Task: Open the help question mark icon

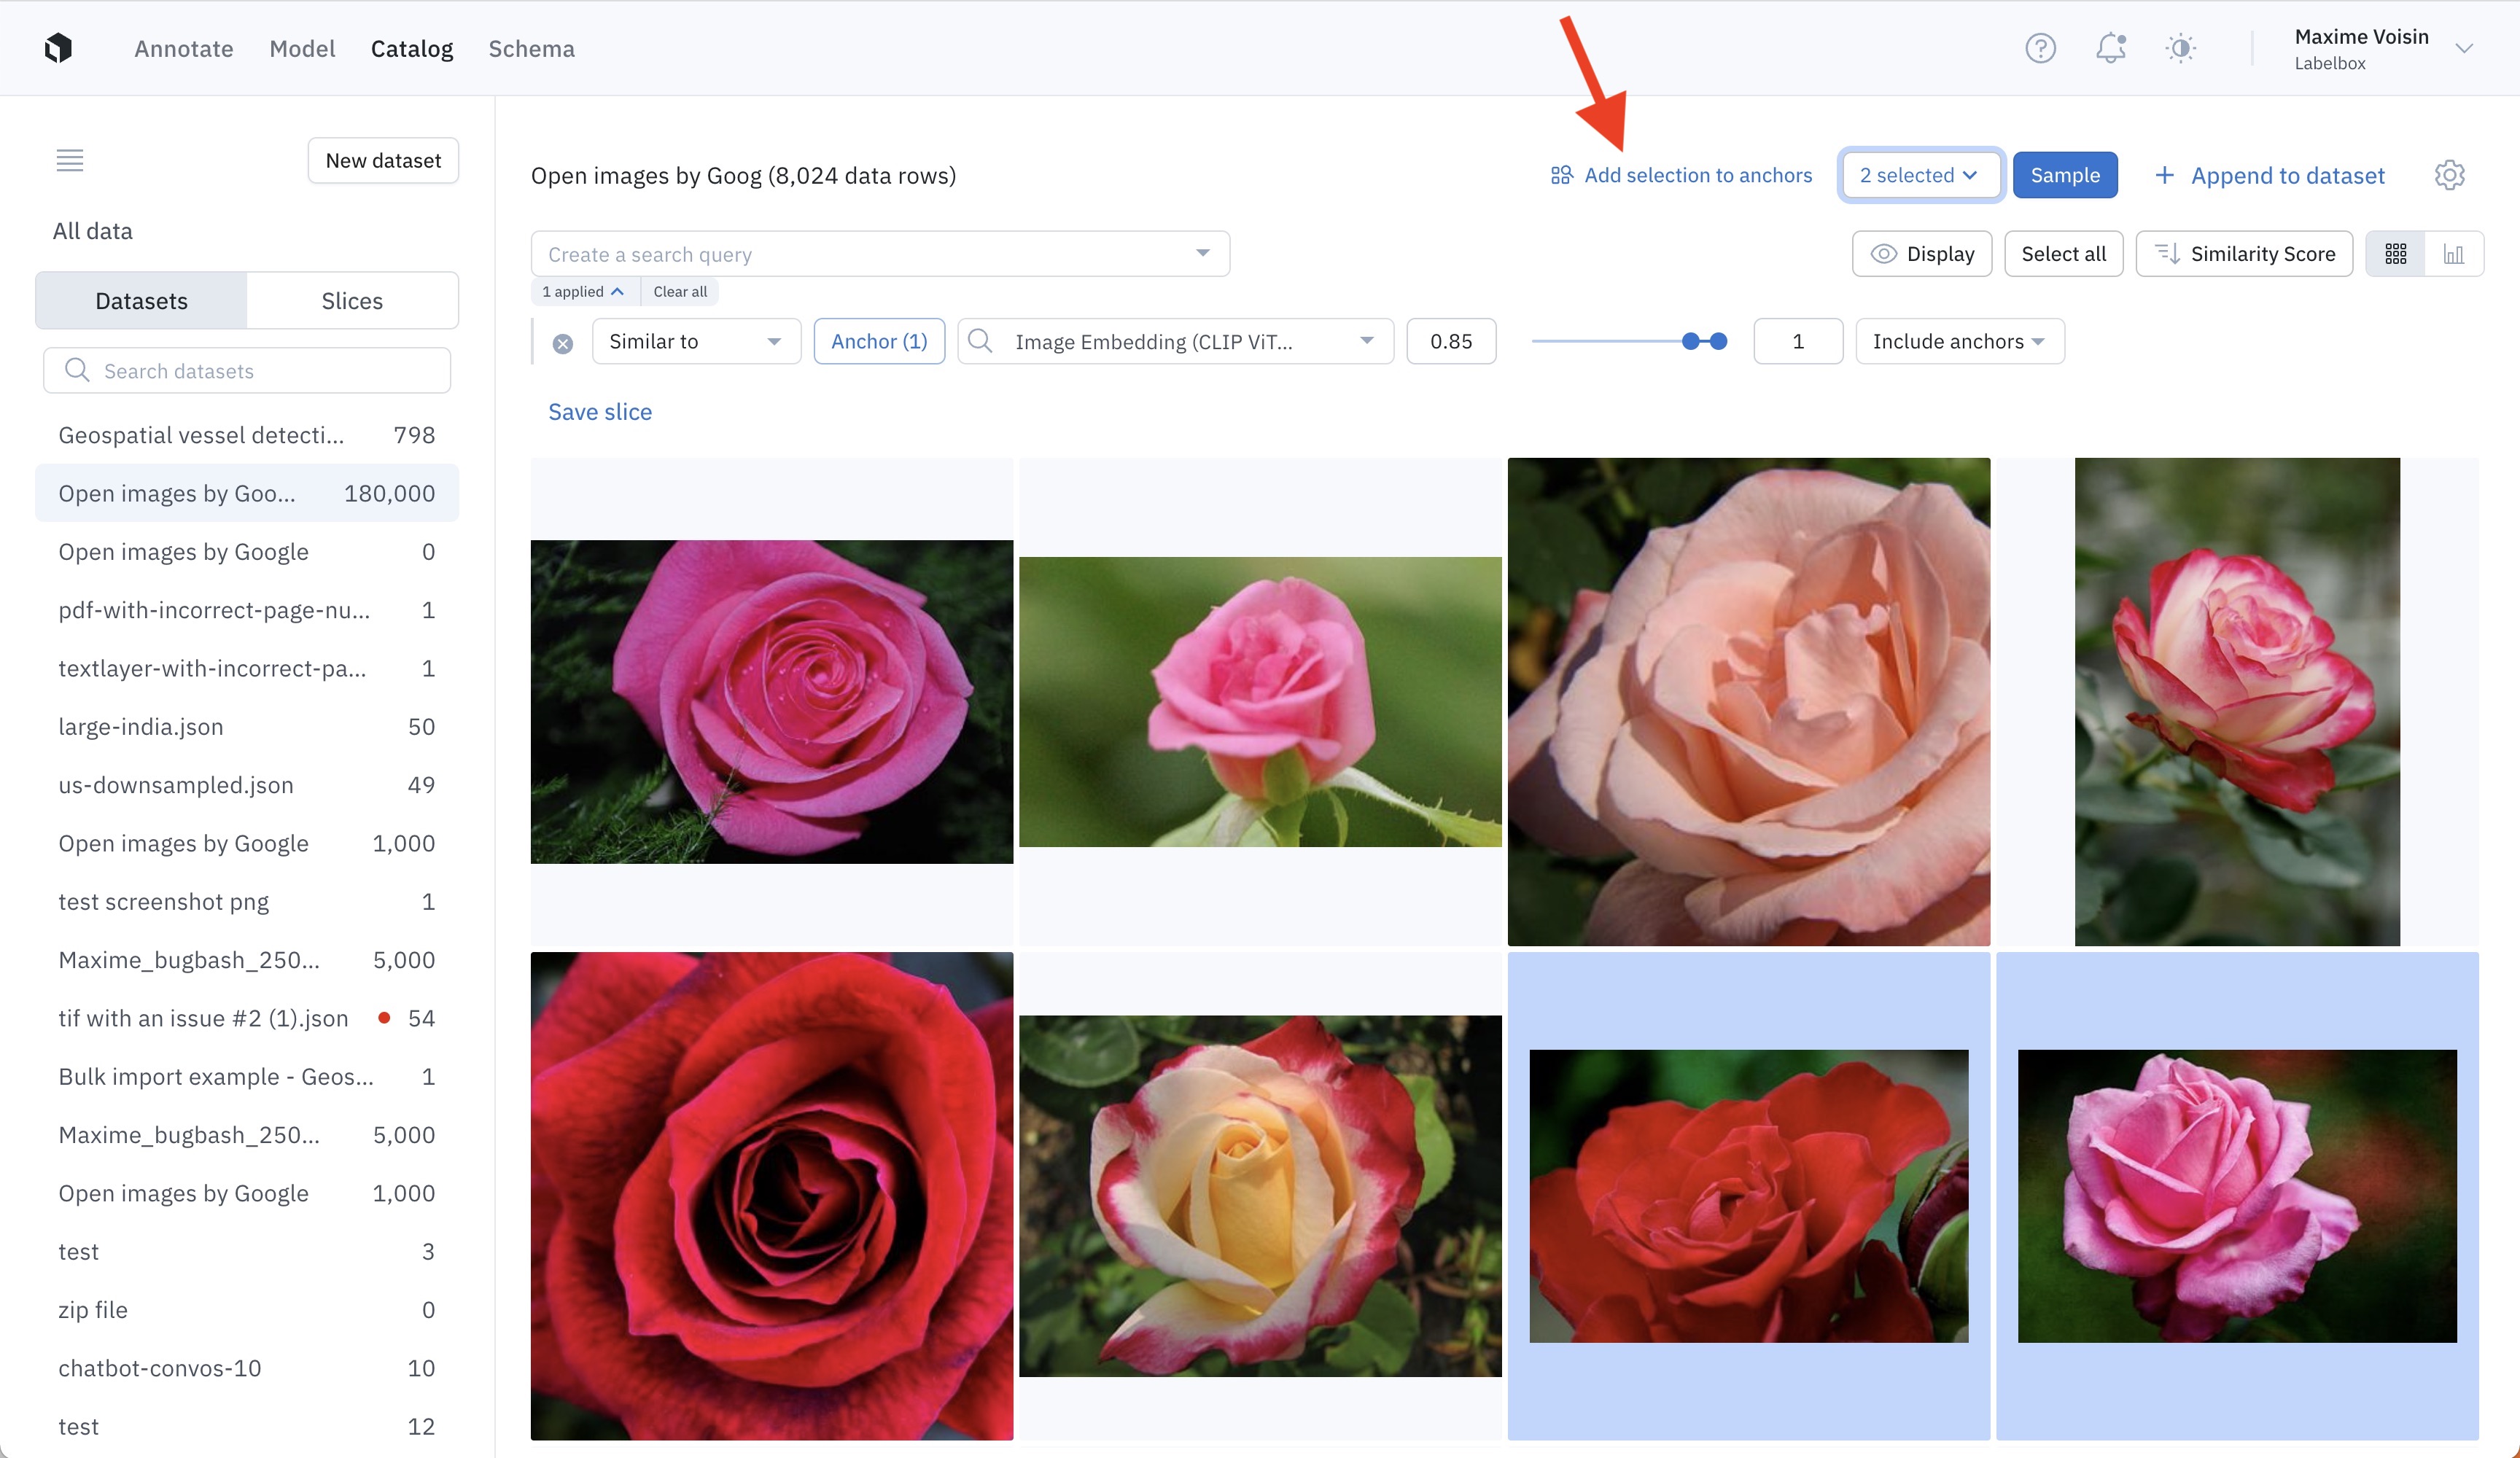Action: (x=2040, y=48)
